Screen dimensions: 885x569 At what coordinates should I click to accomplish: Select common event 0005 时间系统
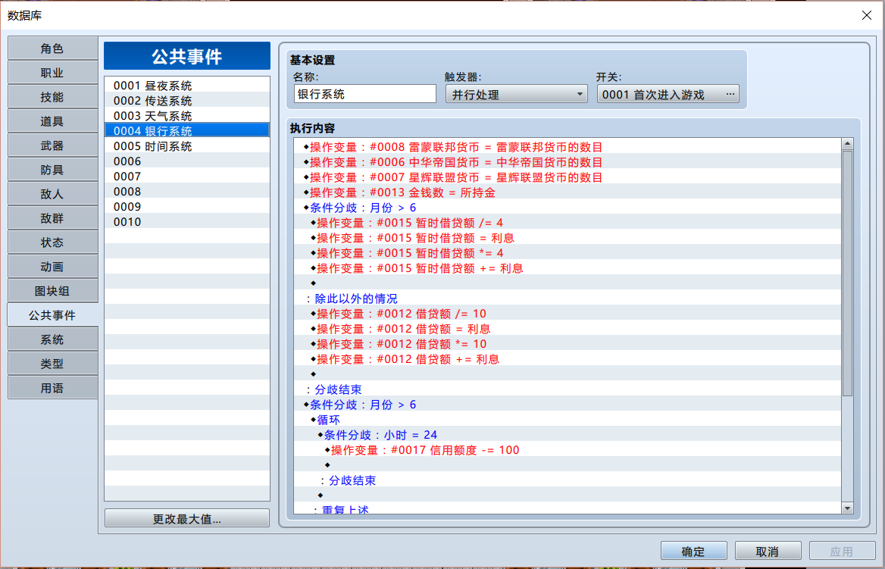tap(187, 145)
